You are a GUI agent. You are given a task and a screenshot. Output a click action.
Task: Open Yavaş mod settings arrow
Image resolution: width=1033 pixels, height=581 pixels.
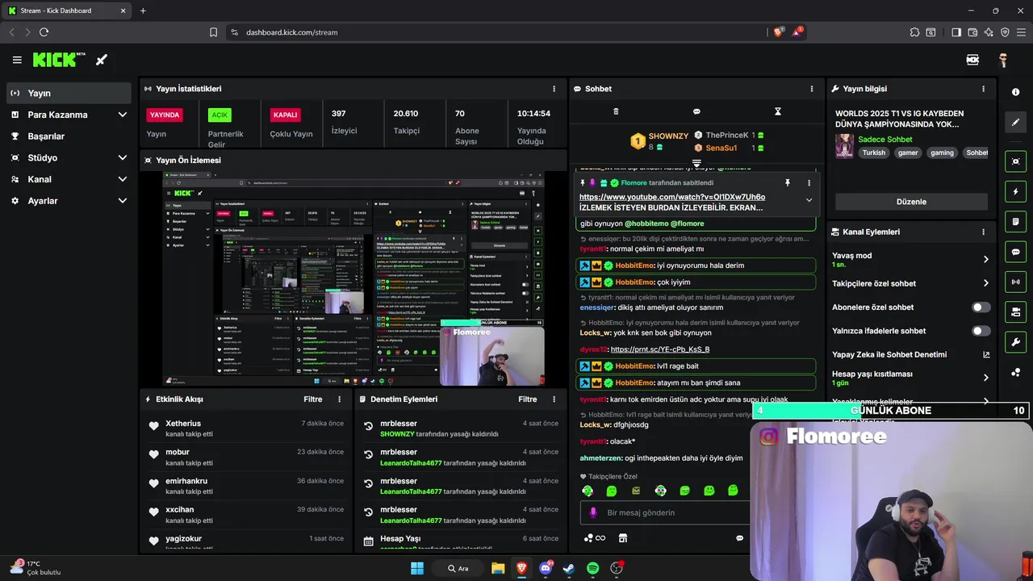click(x=985, y=260)
